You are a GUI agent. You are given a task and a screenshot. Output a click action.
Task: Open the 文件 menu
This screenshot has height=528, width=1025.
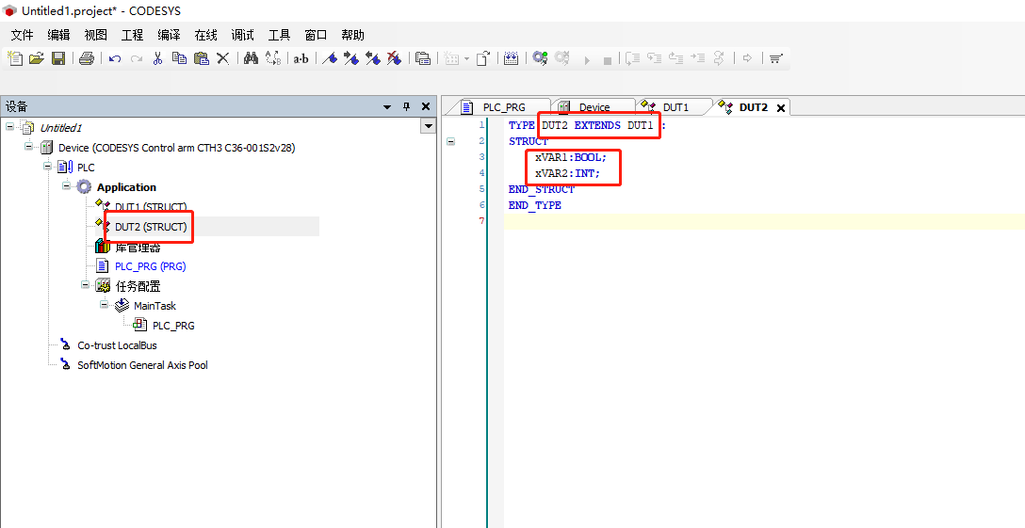23,35
